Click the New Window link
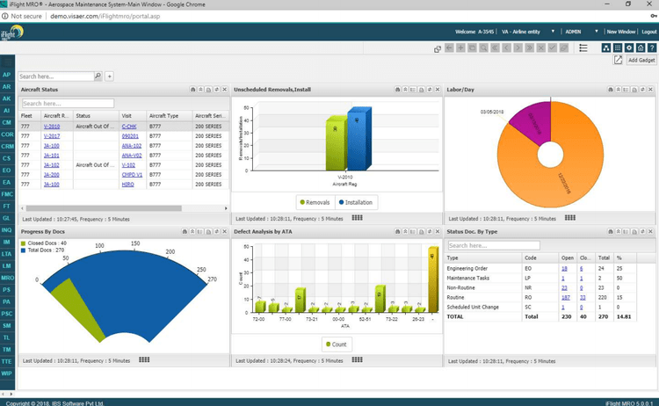Viewport: 659px width, 406px height. [x=620, y=32]
